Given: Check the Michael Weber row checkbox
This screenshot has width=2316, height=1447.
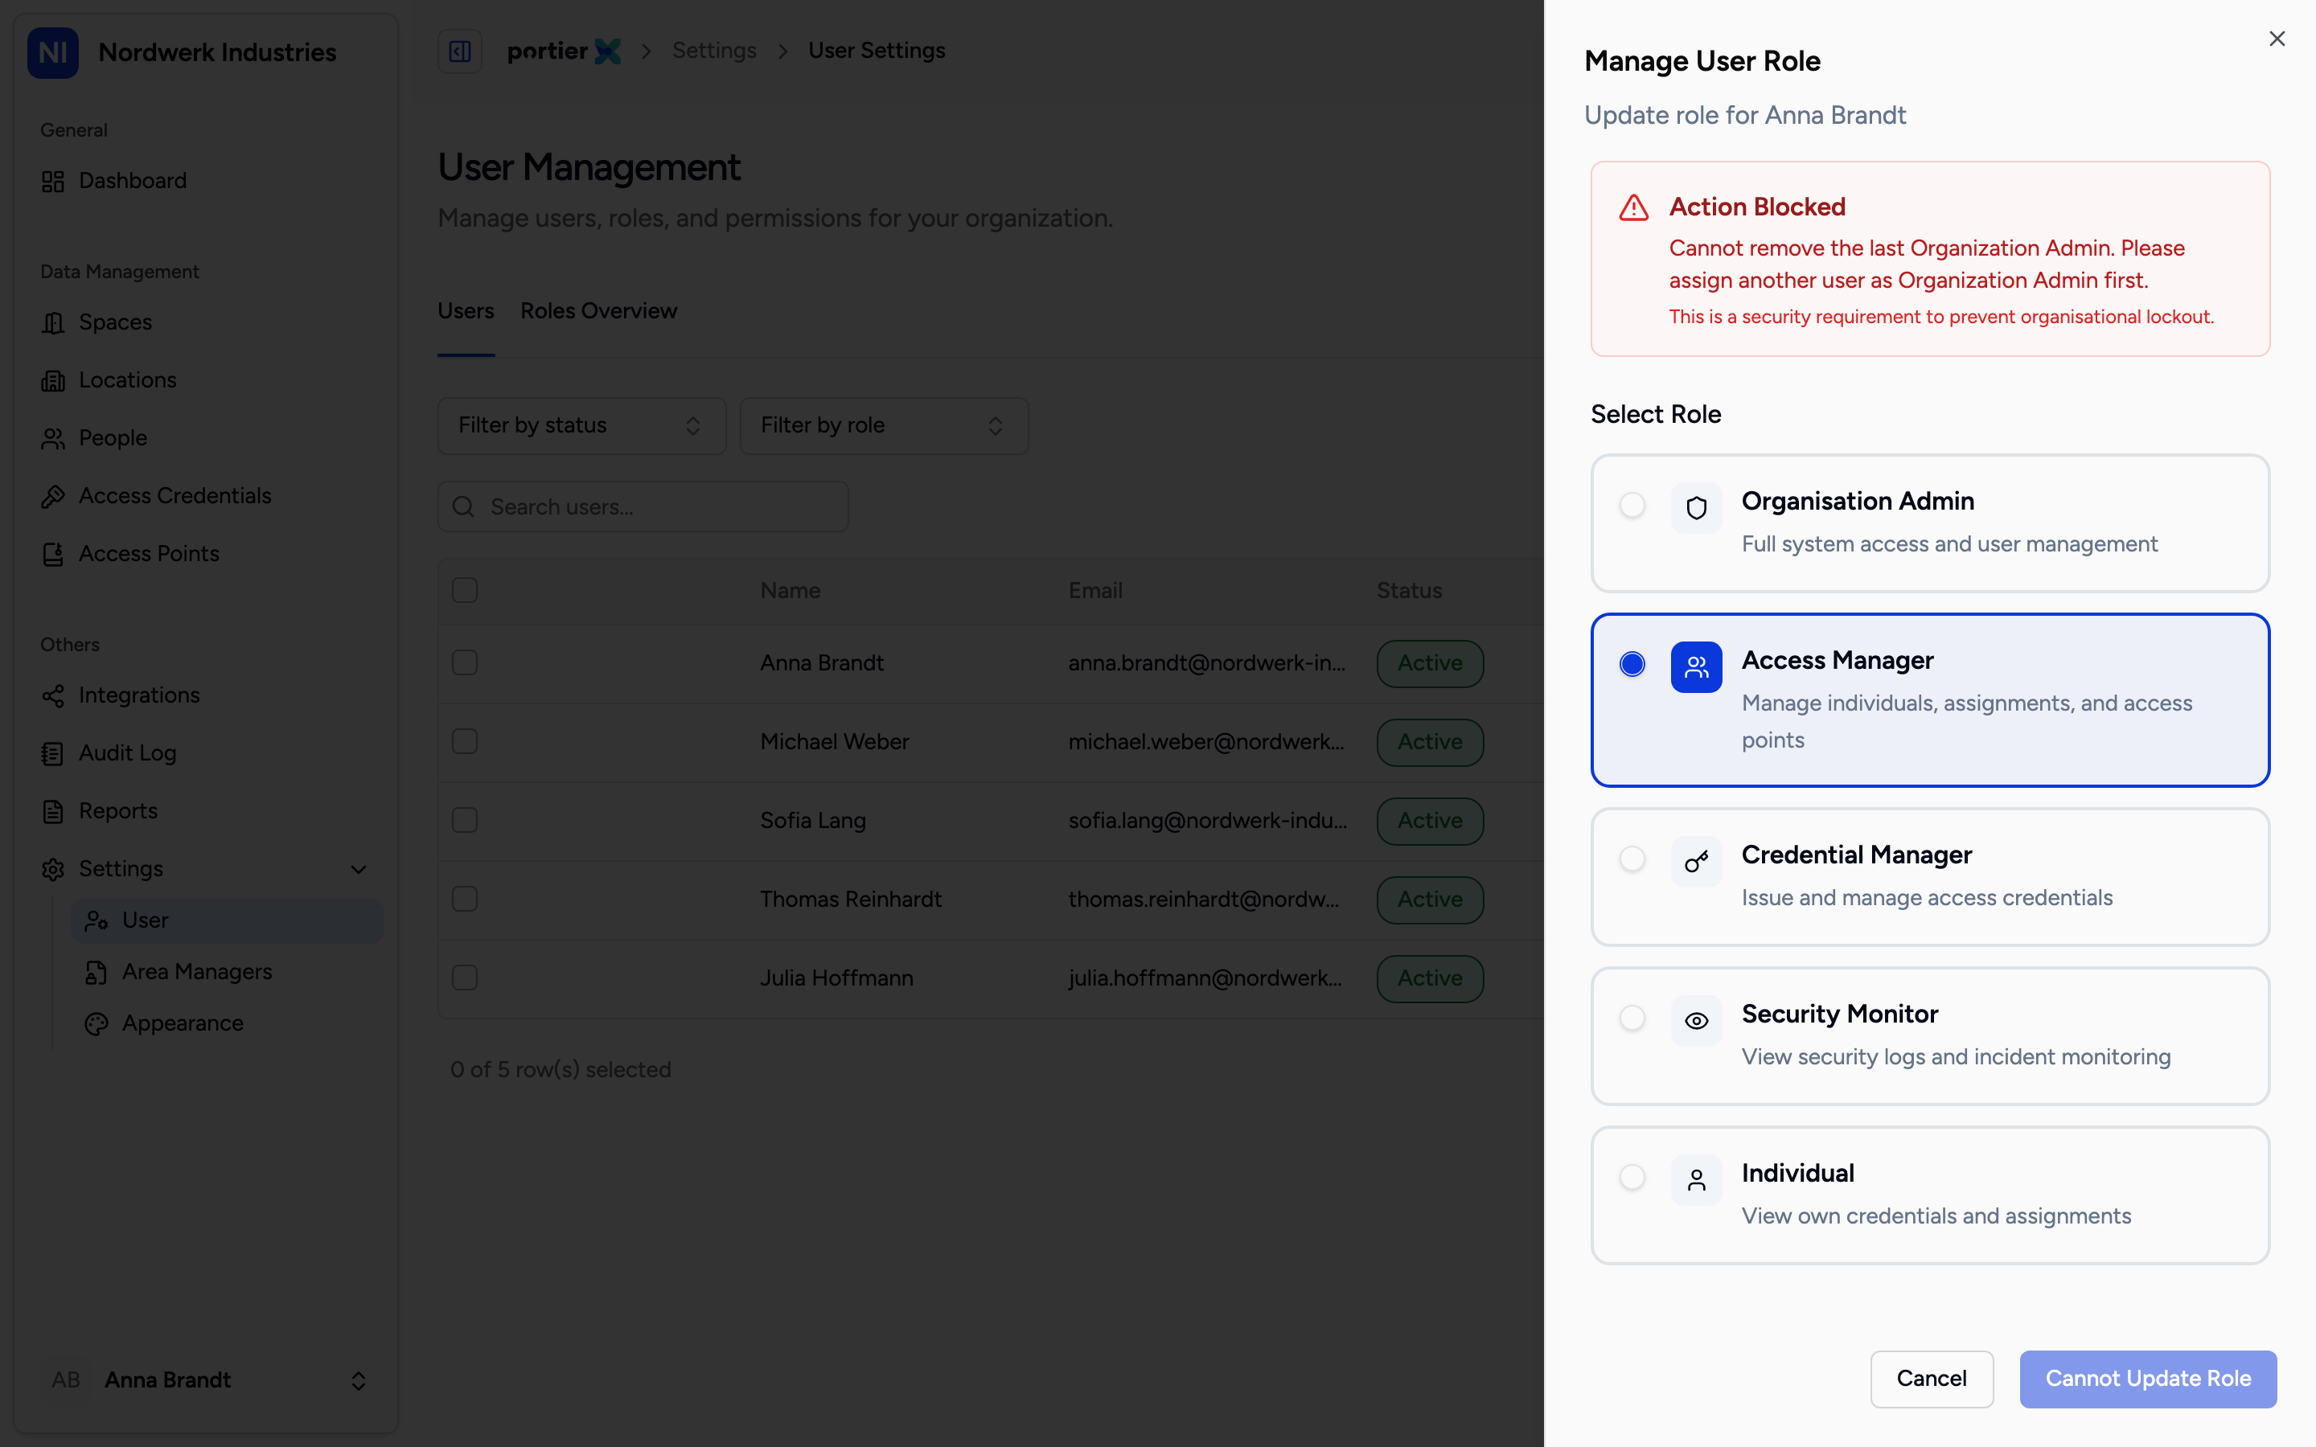Looking at the screenshot, I should click(x=465, y=740).
